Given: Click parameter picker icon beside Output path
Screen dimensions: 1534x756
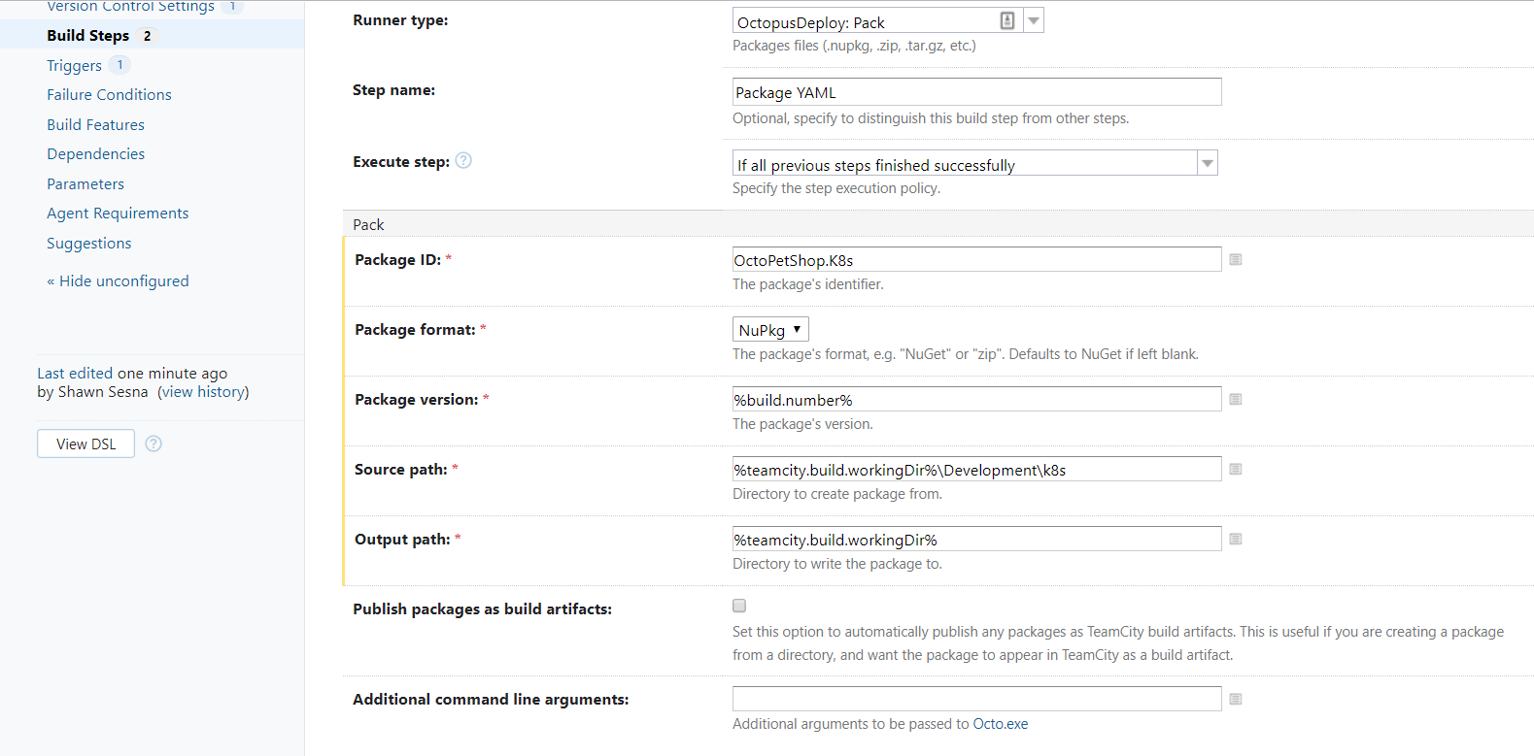Looking at the screenshot, I should pyautogui.click(x=1235, y=539).
